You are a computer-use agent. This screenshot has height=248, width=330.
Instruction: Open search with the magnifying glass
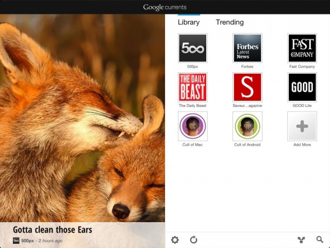coord(320,240)
